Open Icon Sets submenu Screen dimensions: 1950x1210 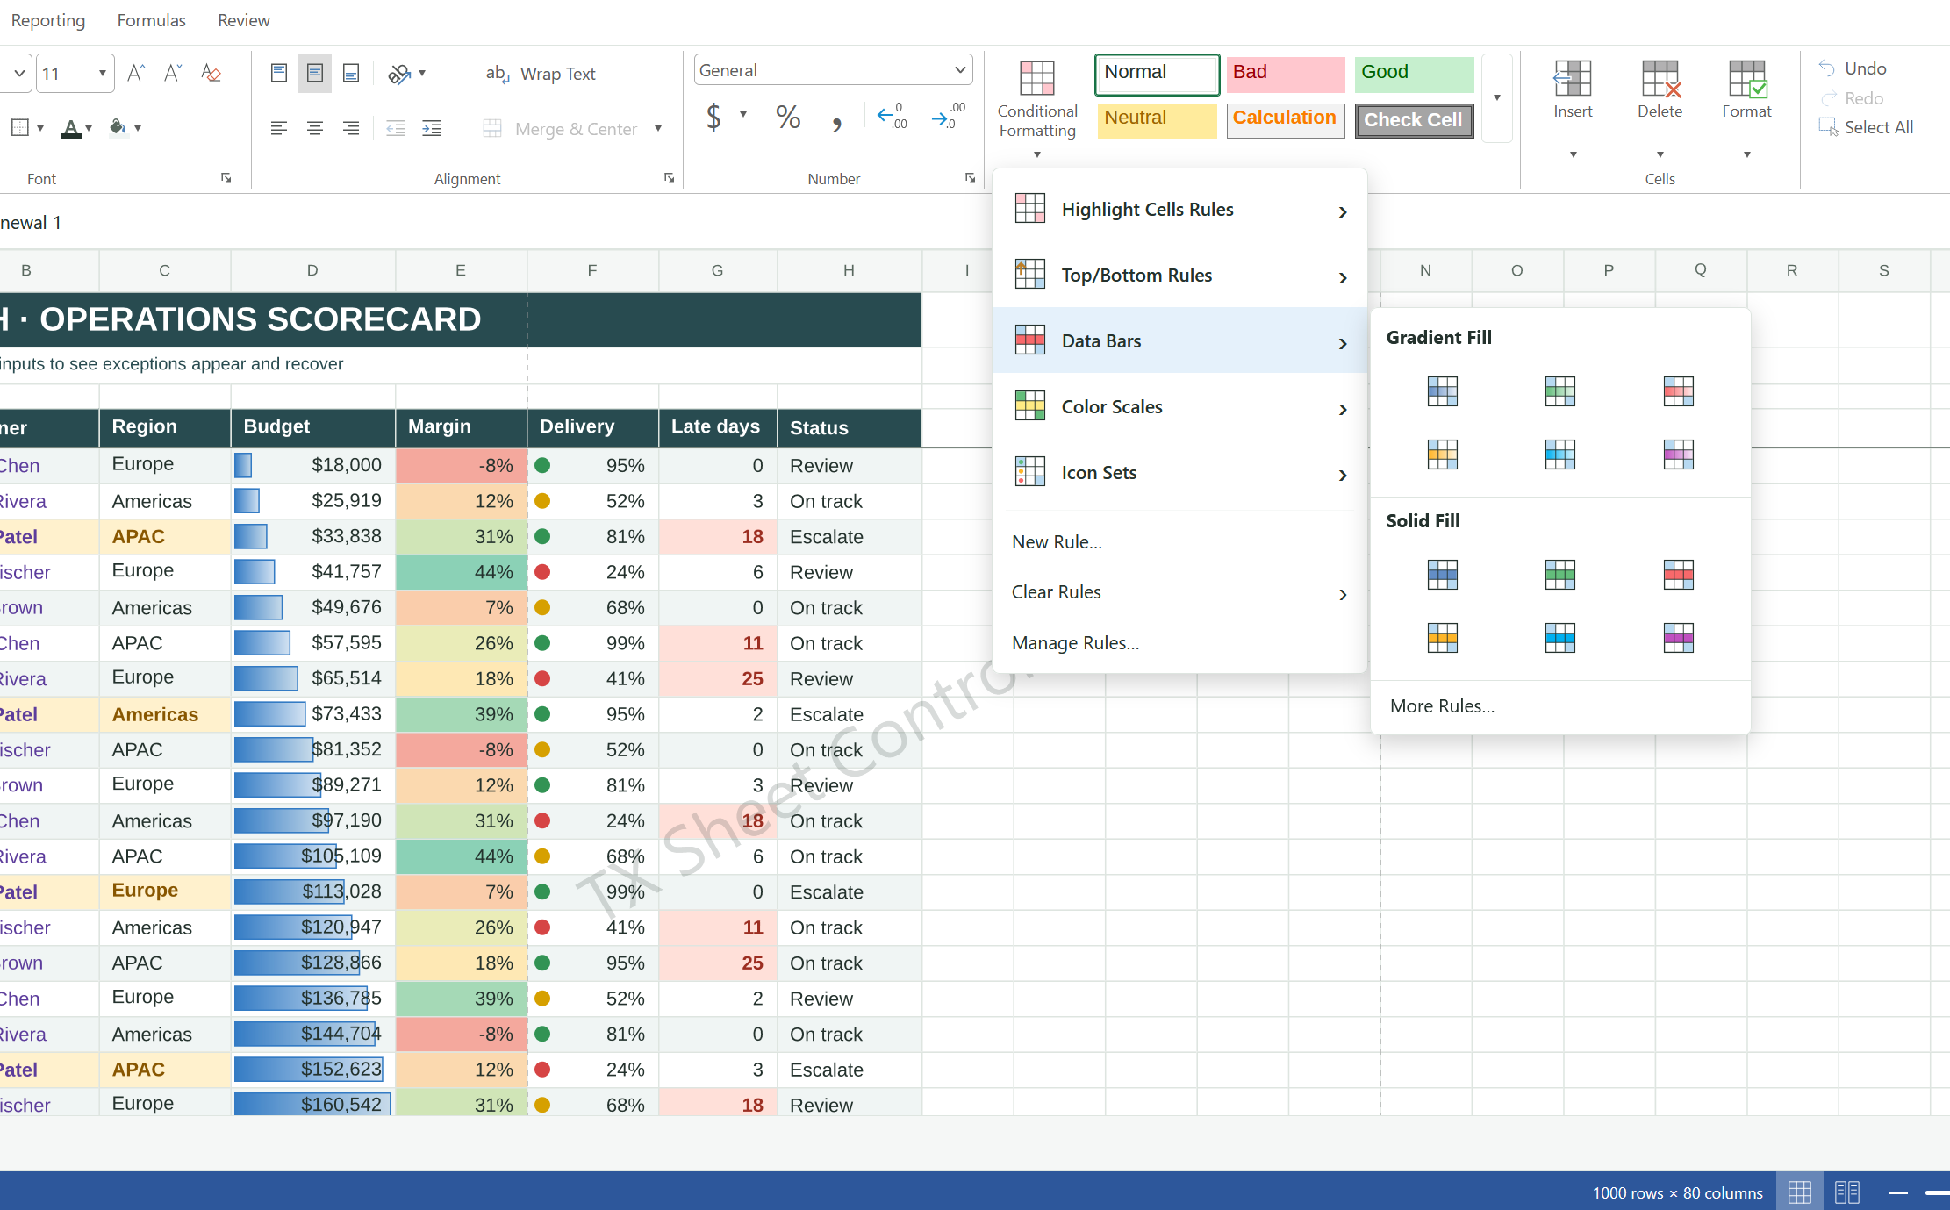pos(1180,473)
